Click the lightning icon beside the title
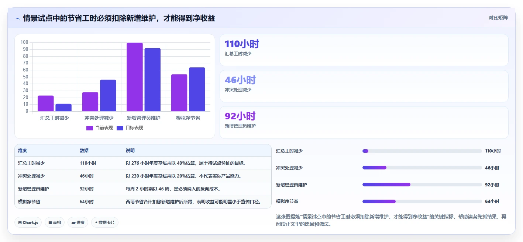 point(18,18)
